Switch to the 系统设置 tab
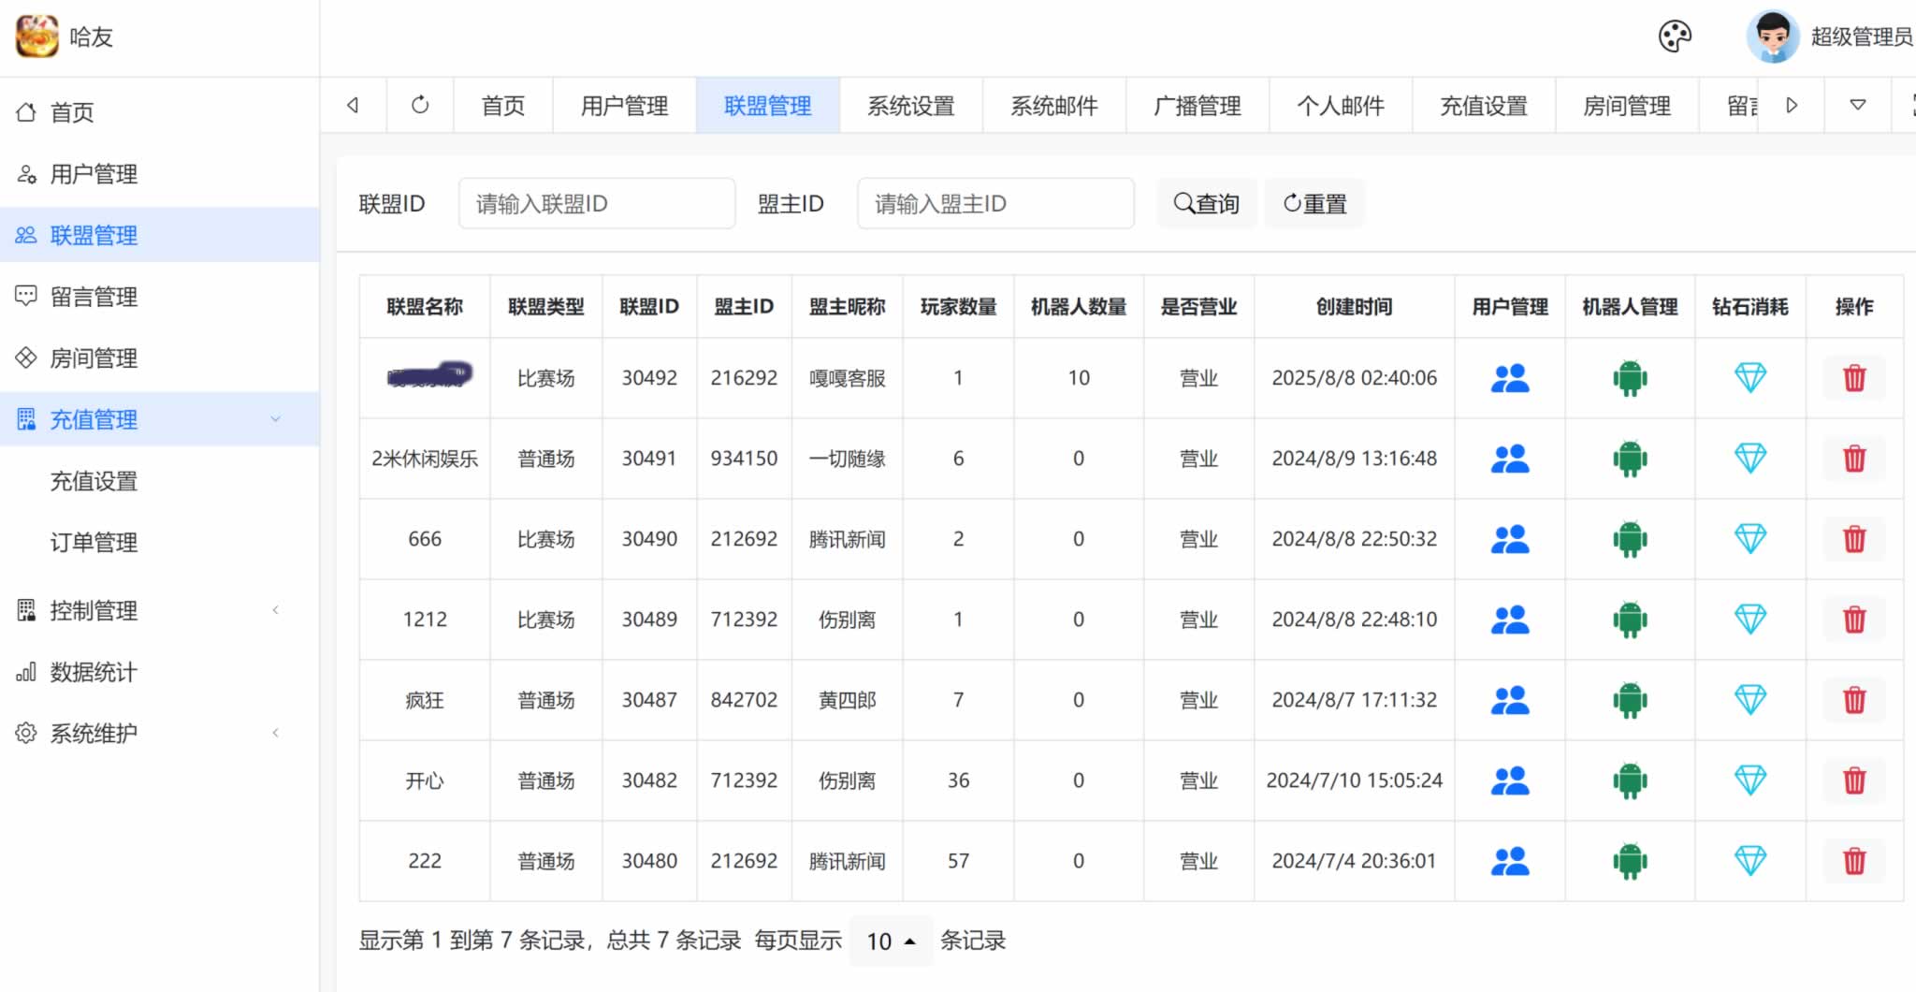Screen dimensions: 1916x992 coord(910,106)
